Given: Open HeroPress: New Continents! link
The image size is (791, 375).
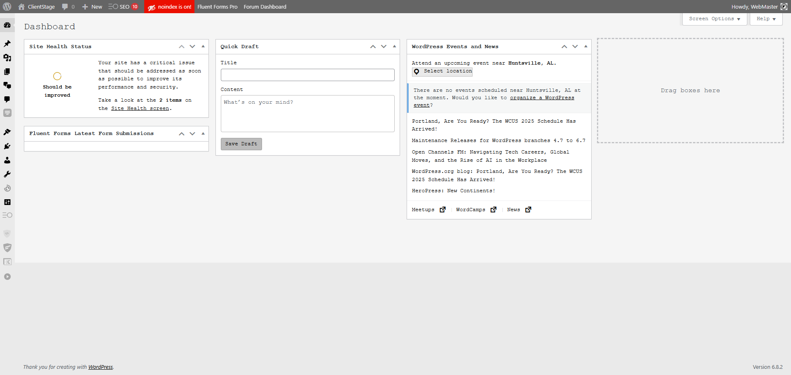Looking at the screenshot, I should pyautogui.click(x=454, y=191).
